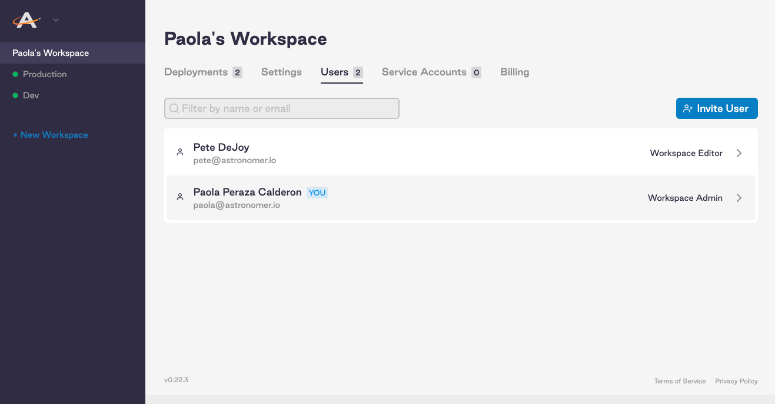Screen dimensions: 775x404
Task: Click the Invite User button
Action: (x=717, y=108)
